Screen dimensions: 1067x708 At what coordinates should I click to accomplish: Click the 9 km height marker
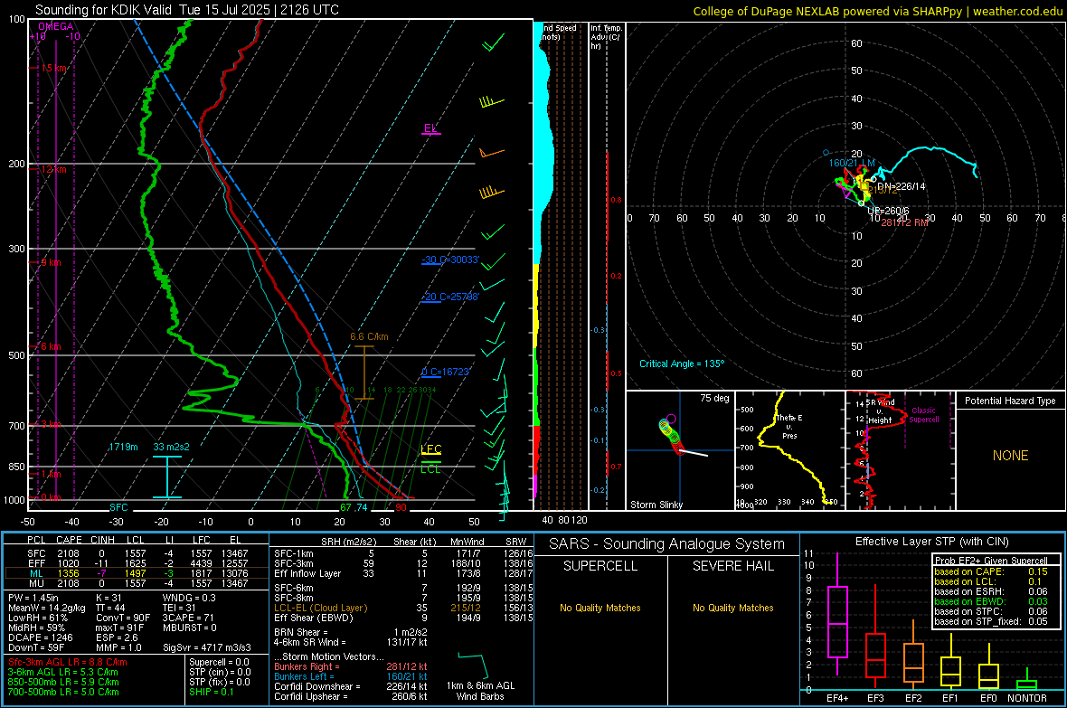(51, 262)
